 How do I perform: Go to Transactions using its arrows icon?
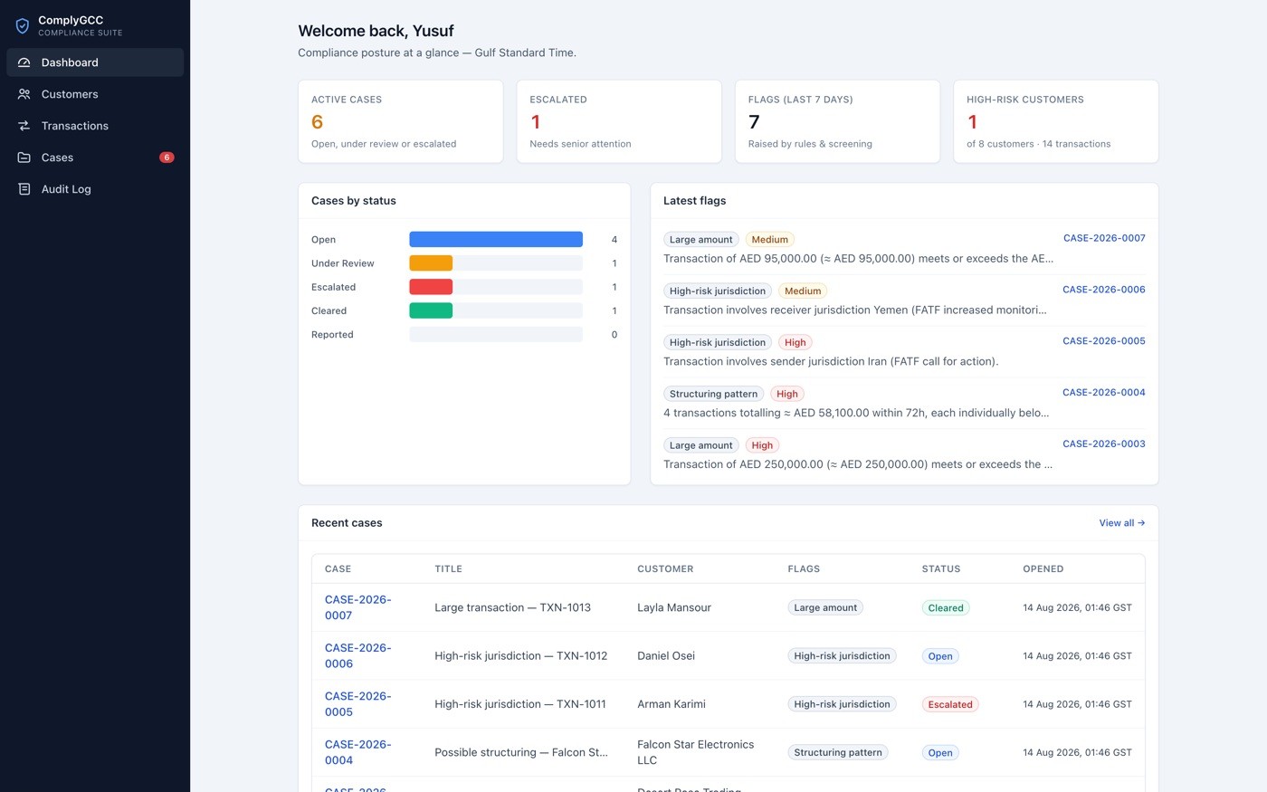point(24,126)
